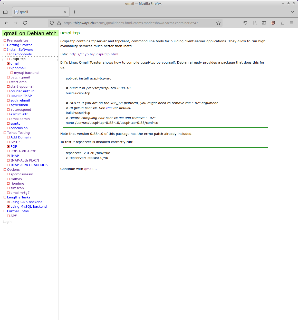Expand the using CDB backend node
Screen dimensions: 298x322
point(8,202)
